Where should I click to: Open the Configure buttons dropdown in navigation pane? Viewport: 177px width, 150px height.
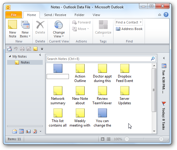(x=40, y=131)
